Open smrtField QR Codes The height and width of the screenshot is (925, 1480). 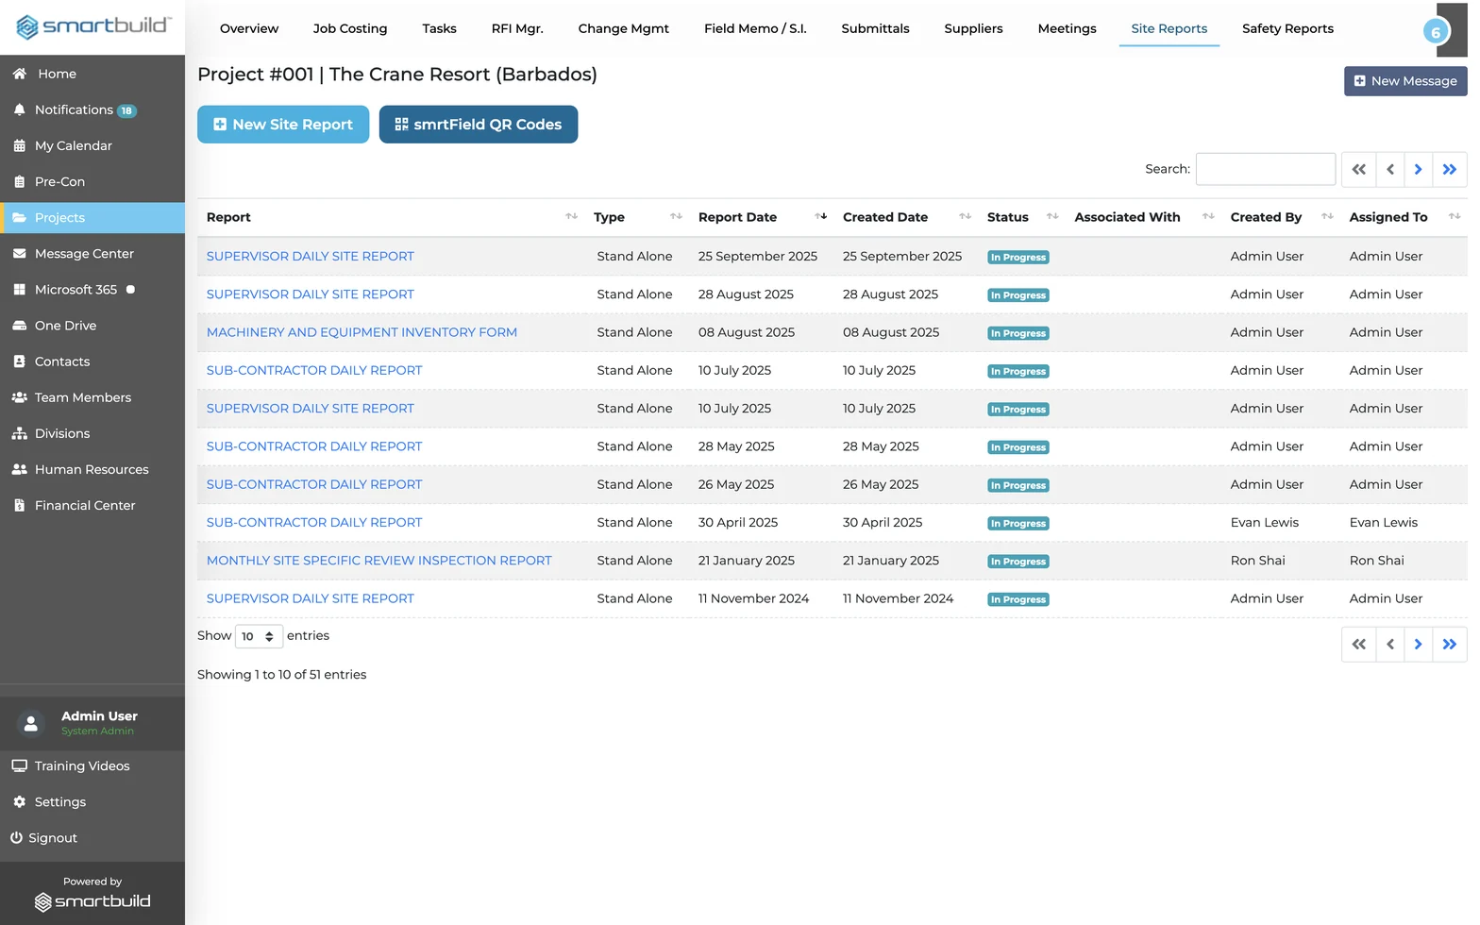click(479, 125)
